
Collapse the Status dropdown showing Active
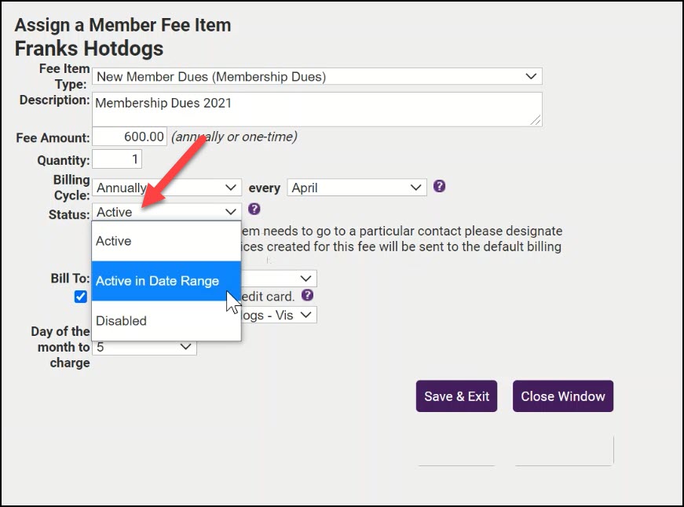point(166,212)
